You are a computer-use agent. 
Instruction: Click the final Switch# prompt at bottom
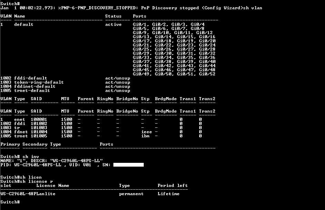(x=10, y=202)
